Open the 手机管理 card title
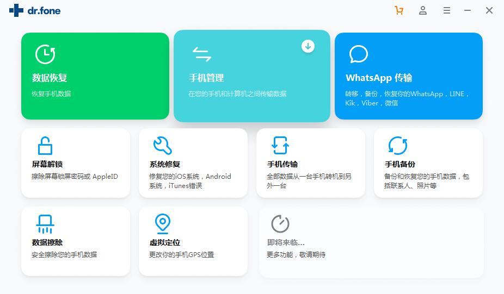Image resolution: width=504 pixels, height=294 pixels. point(206,78)
